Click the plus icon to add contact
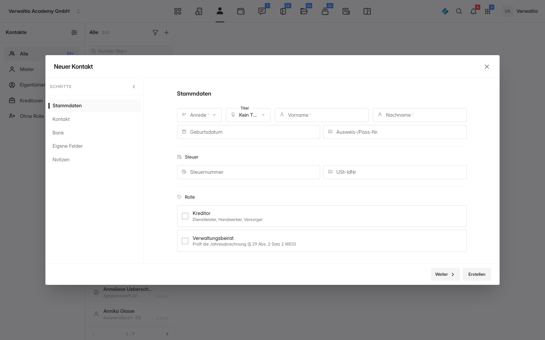Screen dimensions: 545x340 (167, 32)
